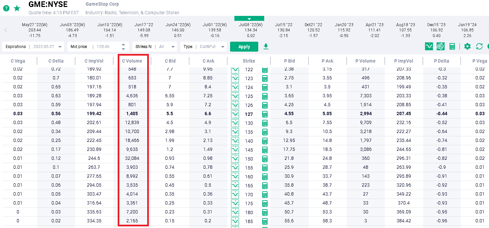Open the calculator icon for strike 124
The height and width of the screenshot is (228, 489).
(x=265, y=87)
